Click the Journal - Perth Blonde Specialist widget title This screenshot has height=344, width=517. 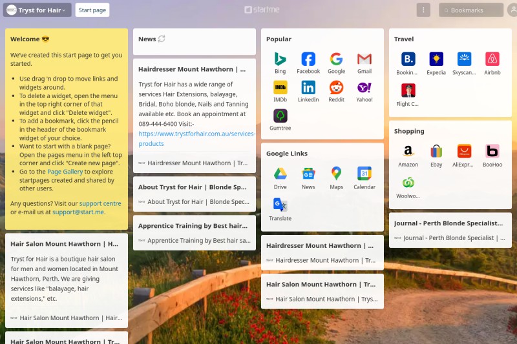pos(448,223)
